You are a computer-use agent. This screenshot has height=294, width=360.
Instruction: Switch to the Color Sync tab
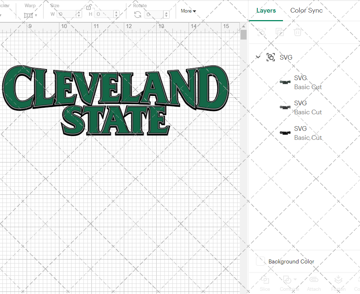coord(306,10)
